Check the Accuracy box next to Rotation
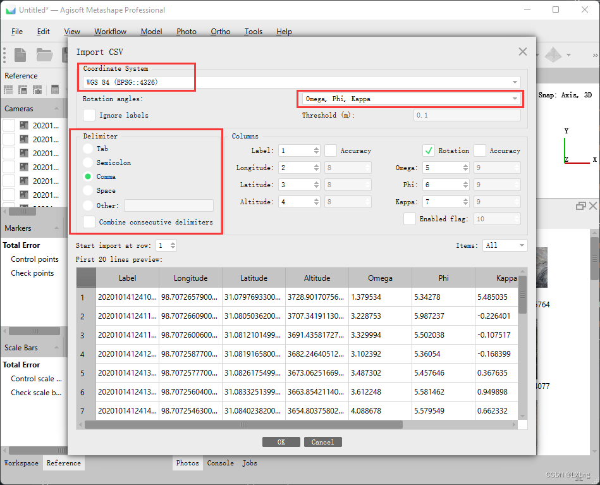 480,150
